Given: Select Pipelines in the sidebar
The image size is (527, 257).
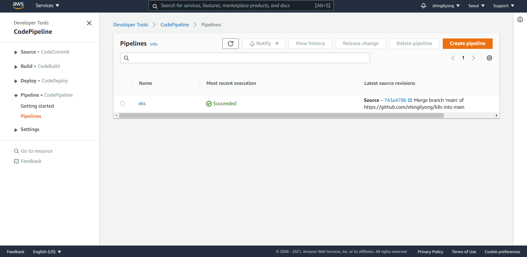Looking at the screenshot, I should 31,116.
